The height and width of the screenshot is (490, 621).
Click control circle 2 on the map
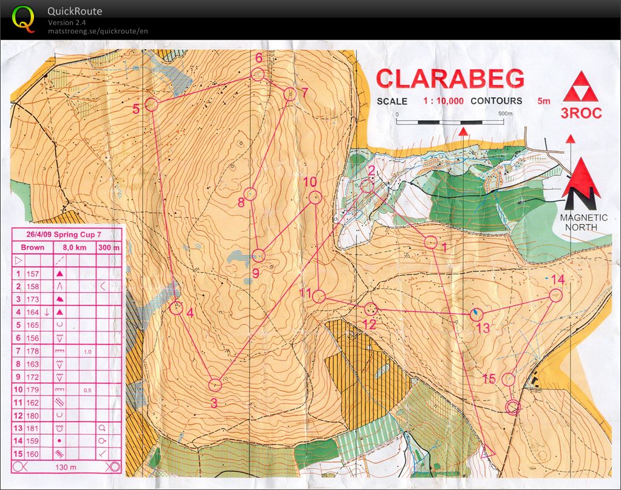tap(367, 186)
